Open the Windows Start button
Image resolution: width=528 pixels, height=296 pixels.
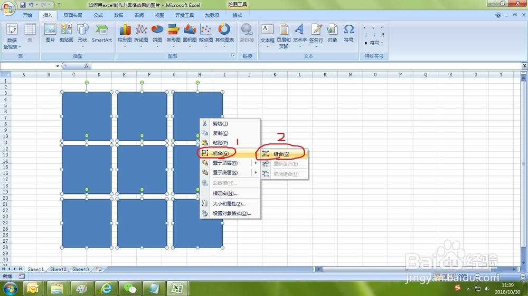click(x=10, y=288)
